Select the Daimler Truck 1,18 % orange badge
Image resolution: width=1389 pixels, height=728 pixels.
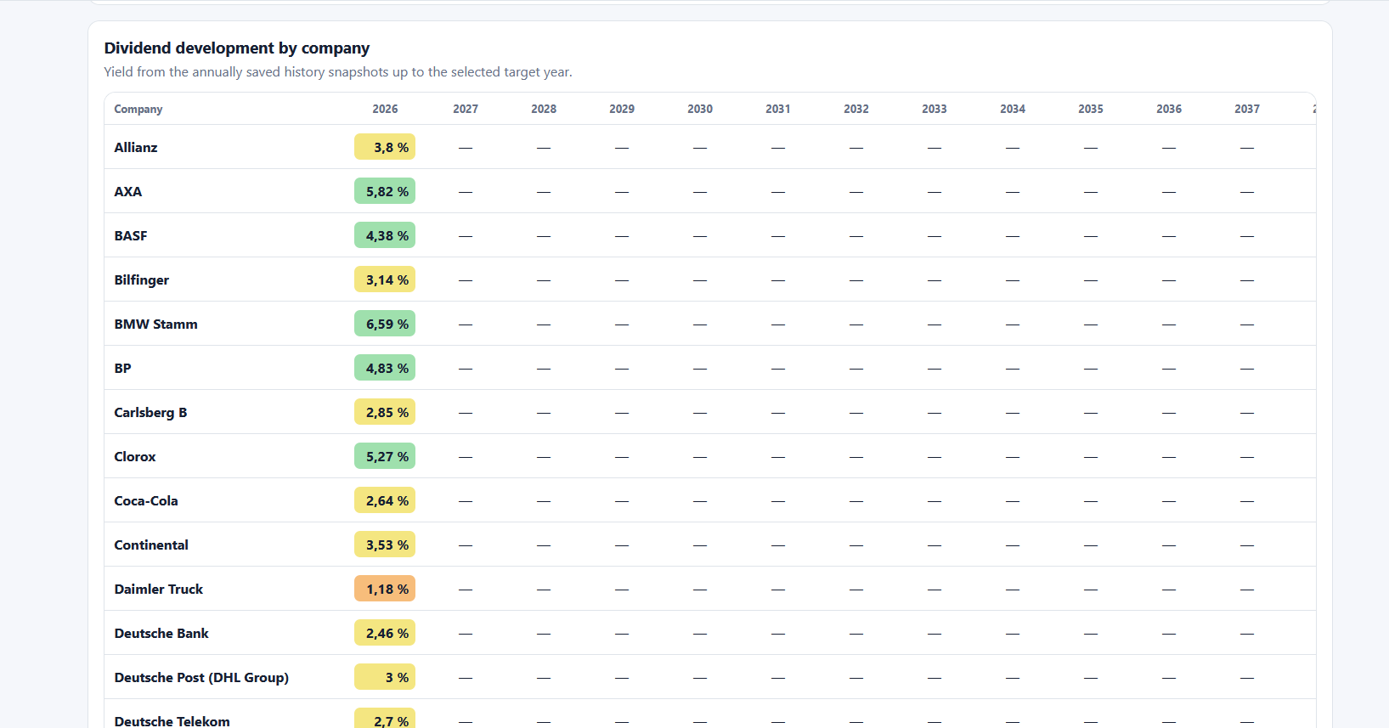[x=385, y=589]
